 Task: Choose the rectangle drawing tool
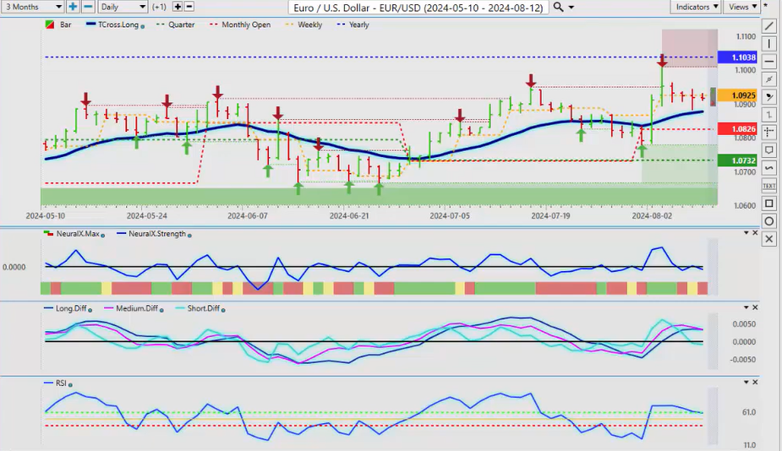click(768, 203)
